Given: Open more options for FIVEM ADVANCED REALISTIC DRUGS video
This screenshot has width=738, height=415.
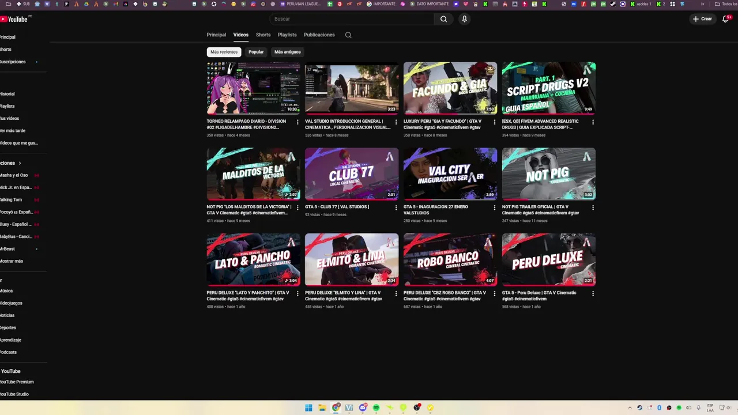Looking at the screenshot, I should pos(593,122).
